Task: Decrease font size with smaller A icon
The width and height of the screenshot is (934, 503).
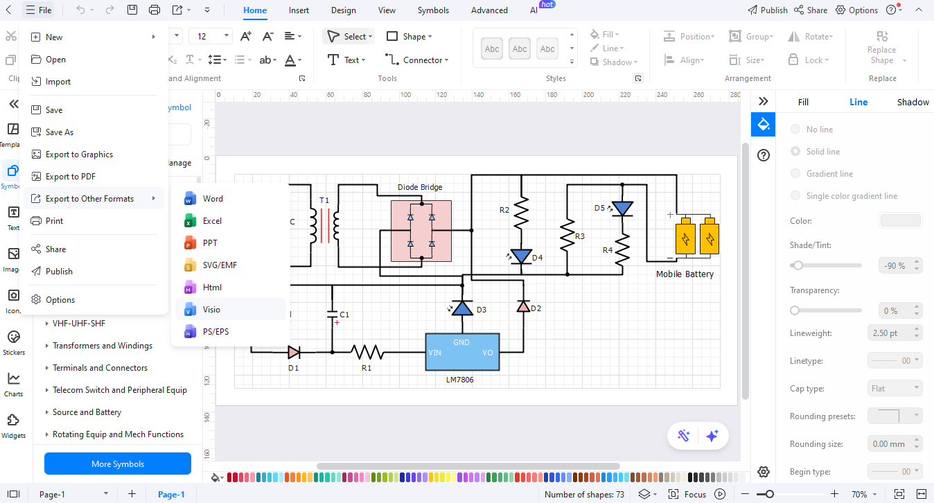Action: point(268,36)
